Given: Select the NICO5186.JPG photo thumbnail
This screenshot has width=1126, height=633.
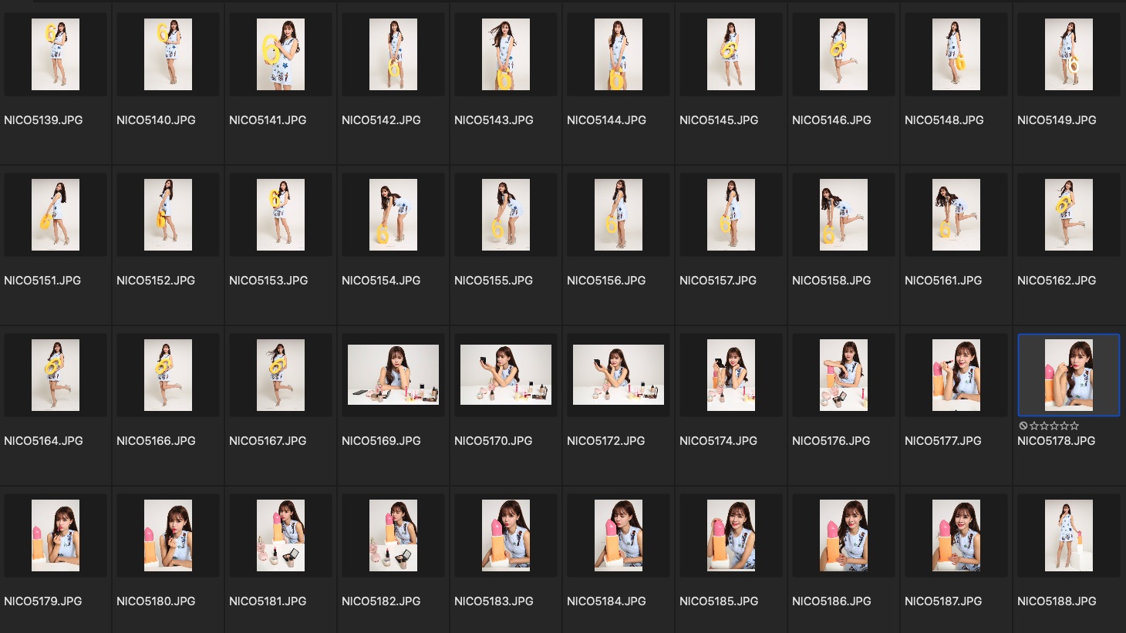Looking at the screenshot, I should (844, 535).
